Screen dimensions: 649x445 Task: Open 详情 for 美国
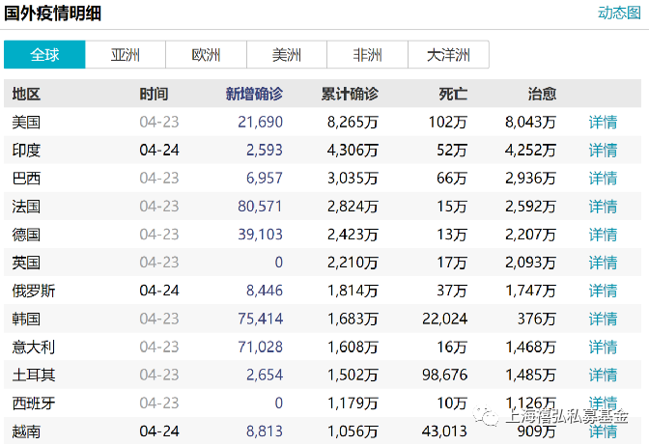(x=603, y=122)
